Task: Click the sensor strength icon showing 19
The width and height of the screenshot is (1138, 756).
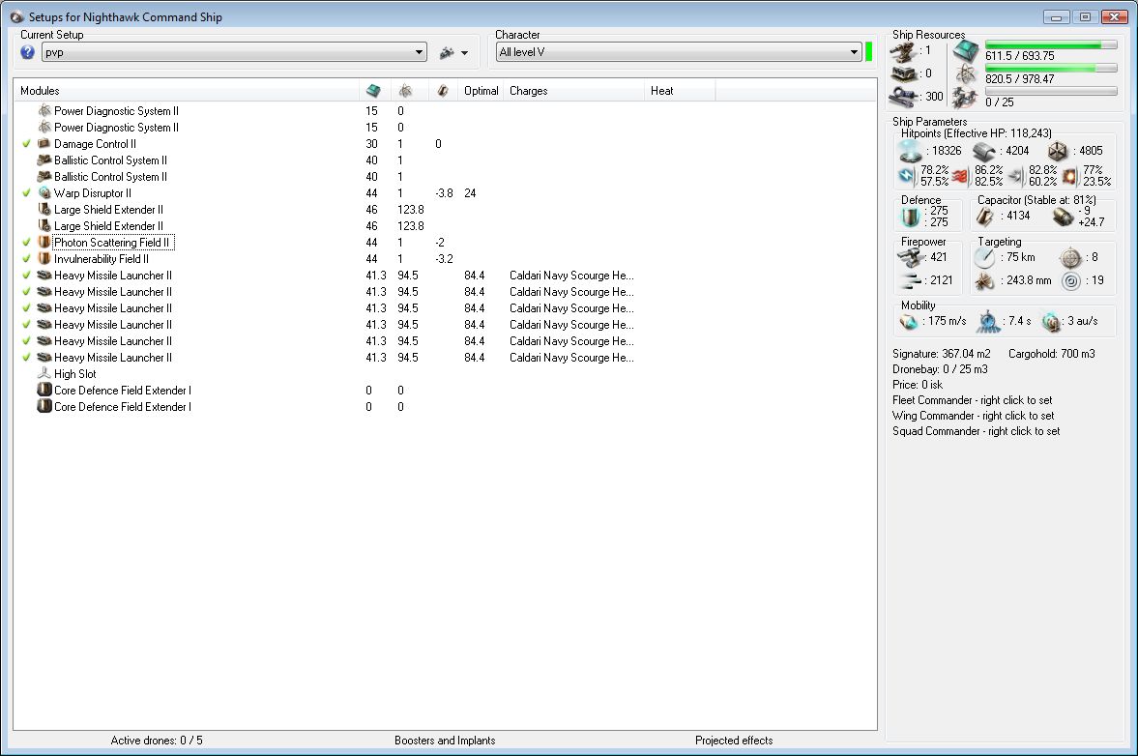Action: (1070, 280)
